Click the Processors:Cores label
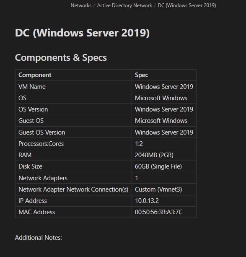This screenshot has height=257, width=246. click(x=41, y=144)
